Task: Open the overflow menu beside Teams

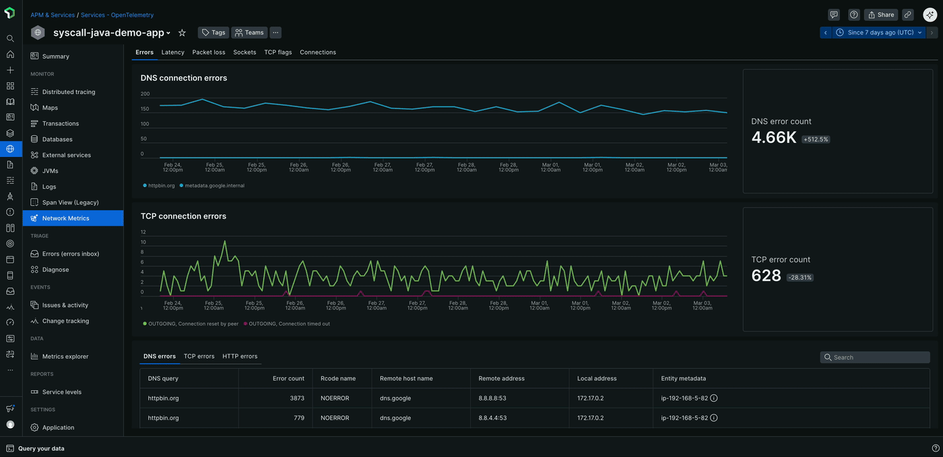Action: [275, 32]
